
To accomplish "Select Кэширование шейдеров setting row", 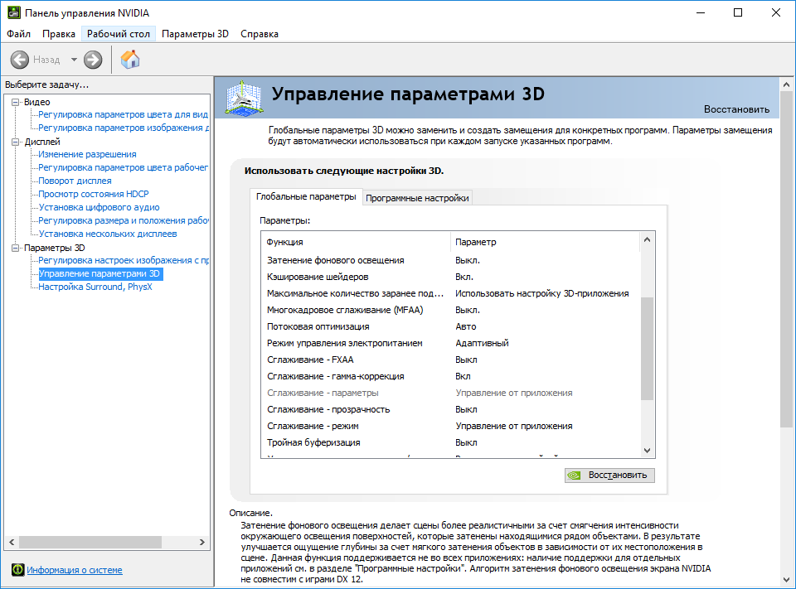I will coord(451,277).
